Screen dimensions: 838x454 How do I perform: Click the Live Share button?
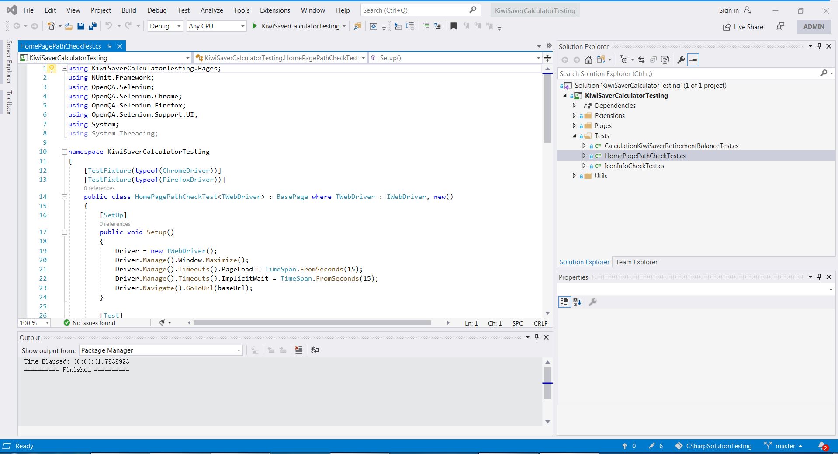pos(743,27)
